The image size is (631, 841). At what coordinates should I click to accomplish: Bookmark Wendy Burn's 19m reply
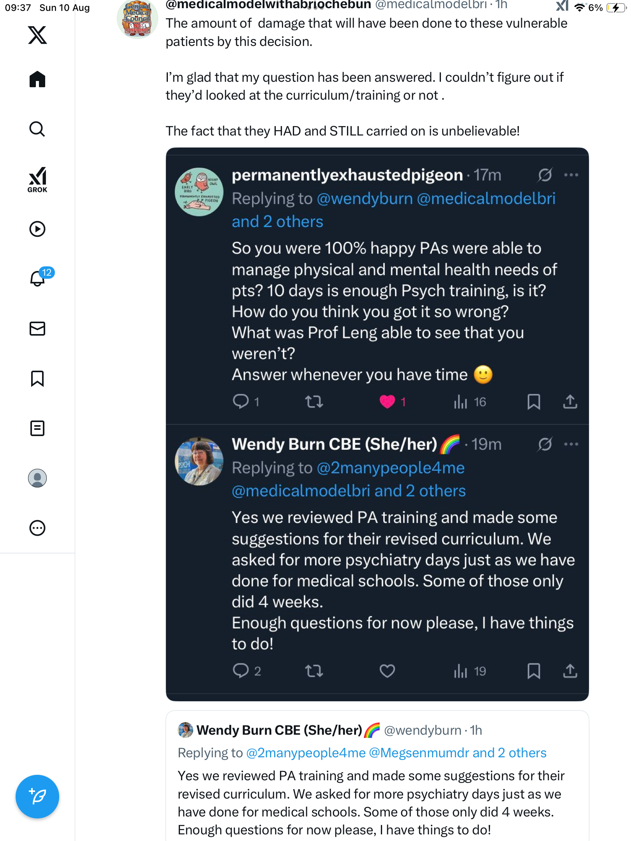(534, 671)
